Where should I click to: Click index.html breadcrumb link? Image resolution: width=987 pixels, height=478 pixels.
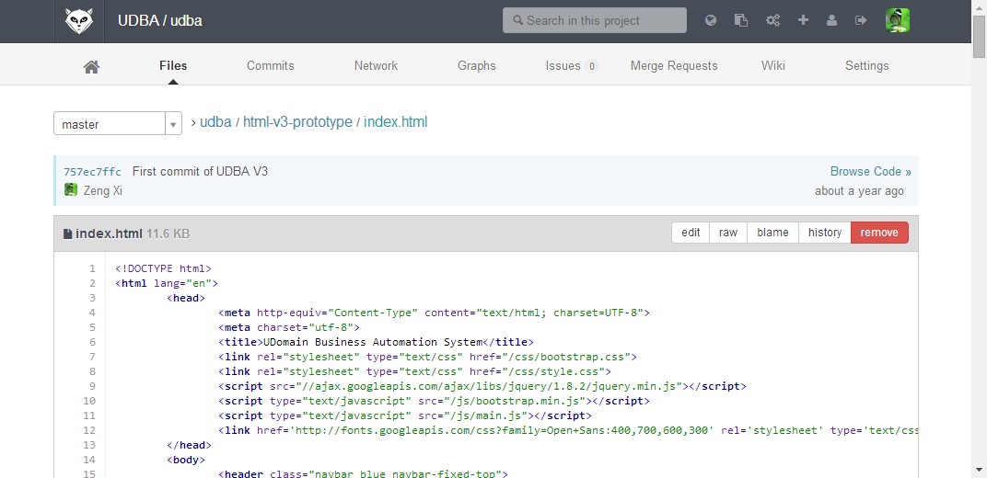(x=395, y=122)
